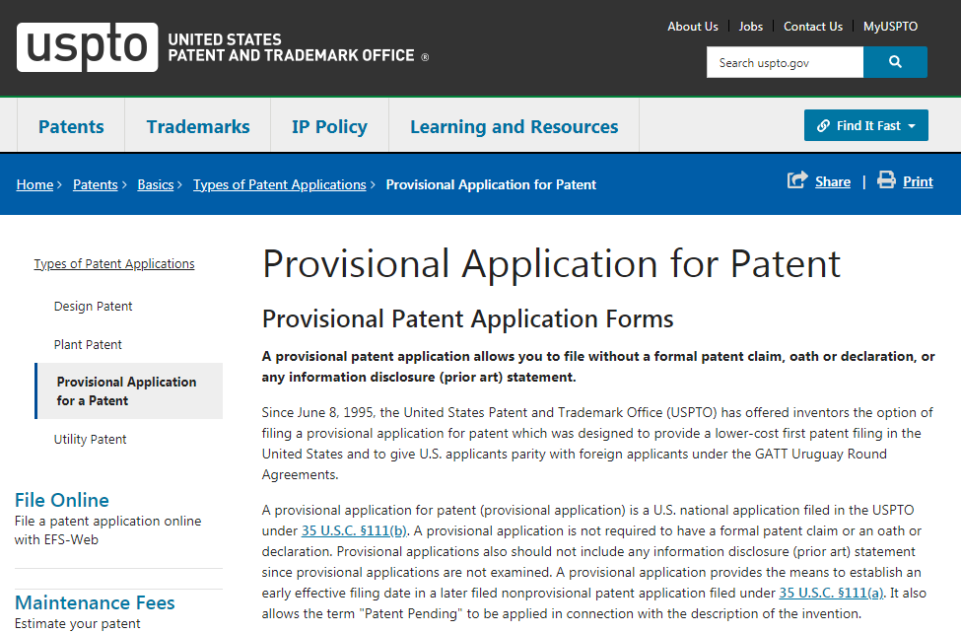The width and height of the screenshot is (961, 633).
Task: Open Types of Patent Applications sidebar heading
Action: pyautogui.click(x=114, y=264)
